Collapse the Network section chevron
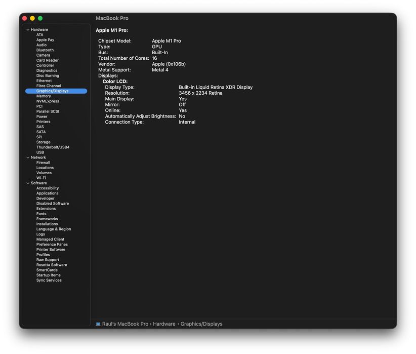Viewport: 416px width, 354px height. click(x=28, y=158)
